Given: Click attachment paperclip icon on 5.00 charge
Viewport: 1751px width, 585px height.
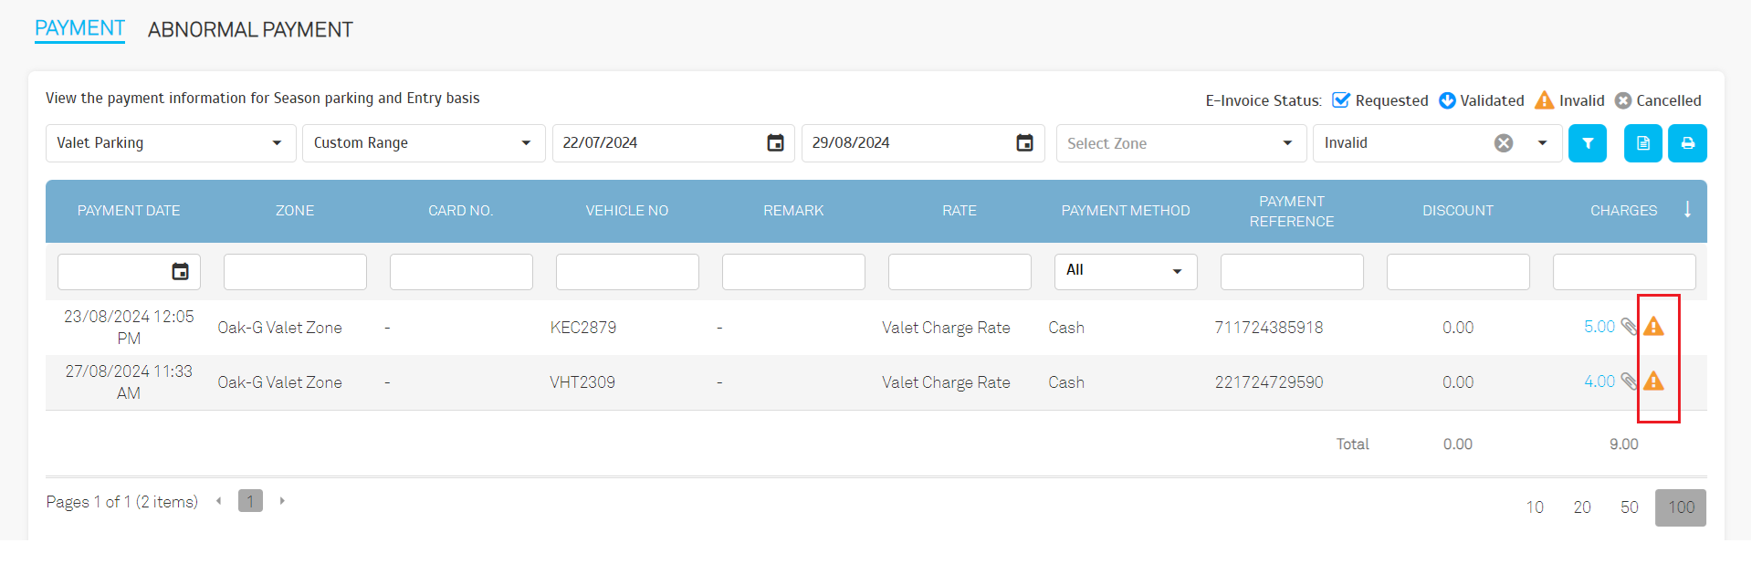Looking at the screenshot, I should point(1629,327).
